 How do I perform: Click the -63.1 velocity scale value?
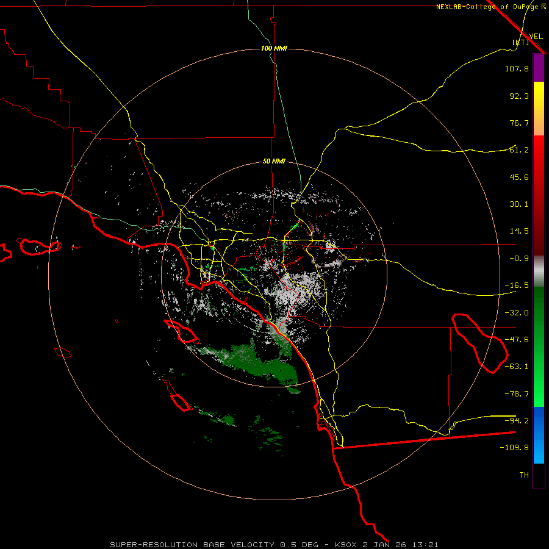click(x=517, y=367)
